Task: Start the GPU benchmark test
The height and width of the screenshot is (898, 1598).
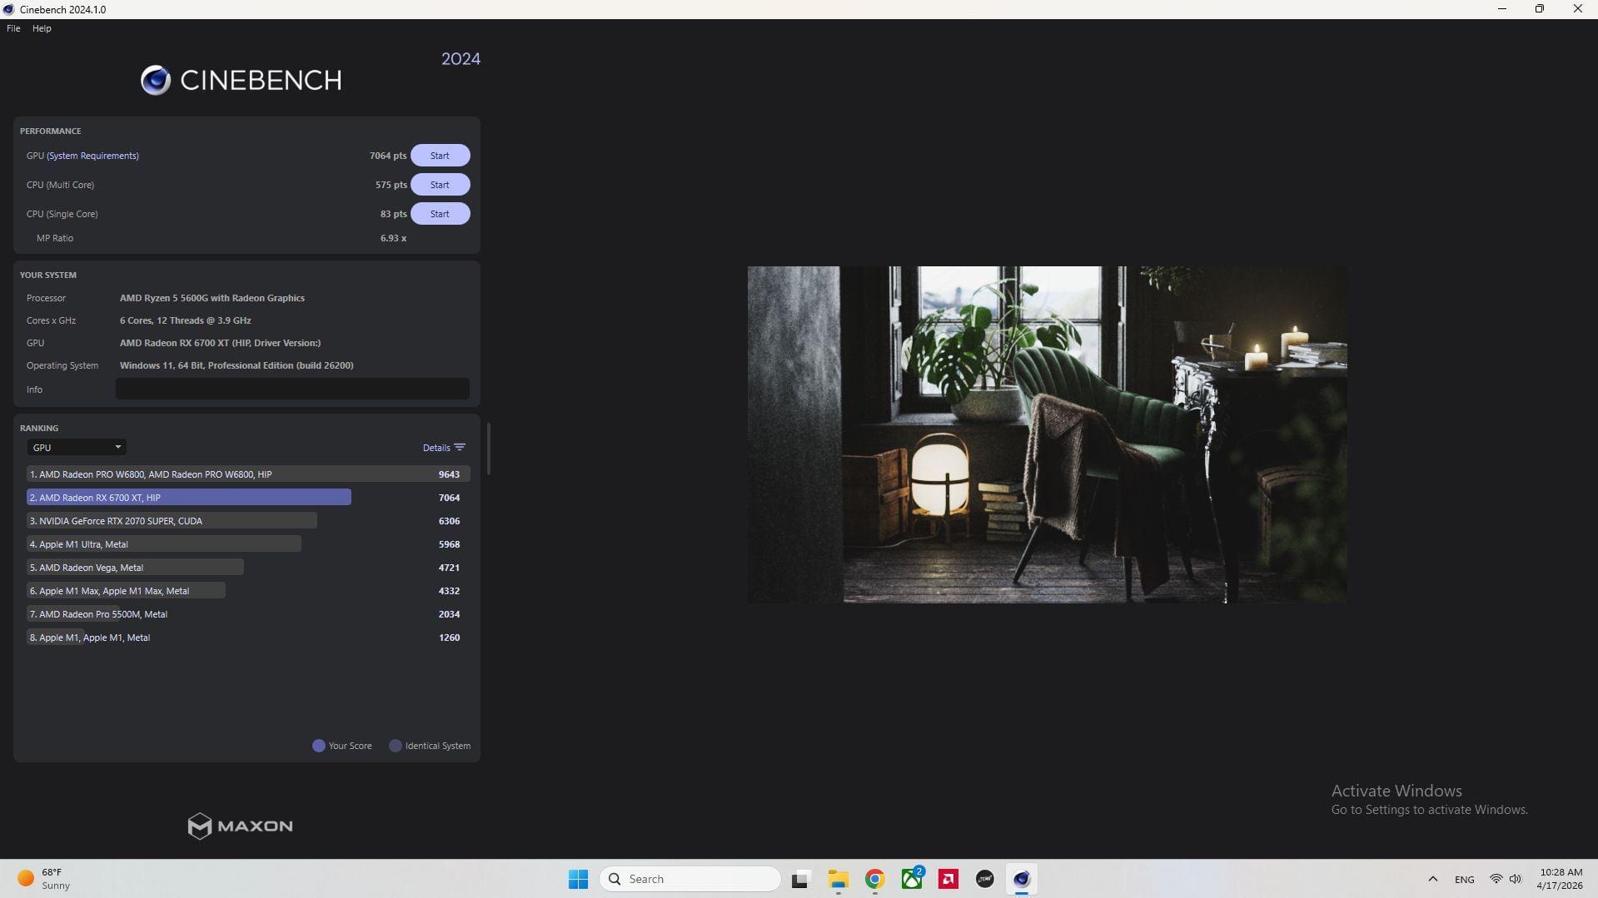Action: click(x=440, y=156)
